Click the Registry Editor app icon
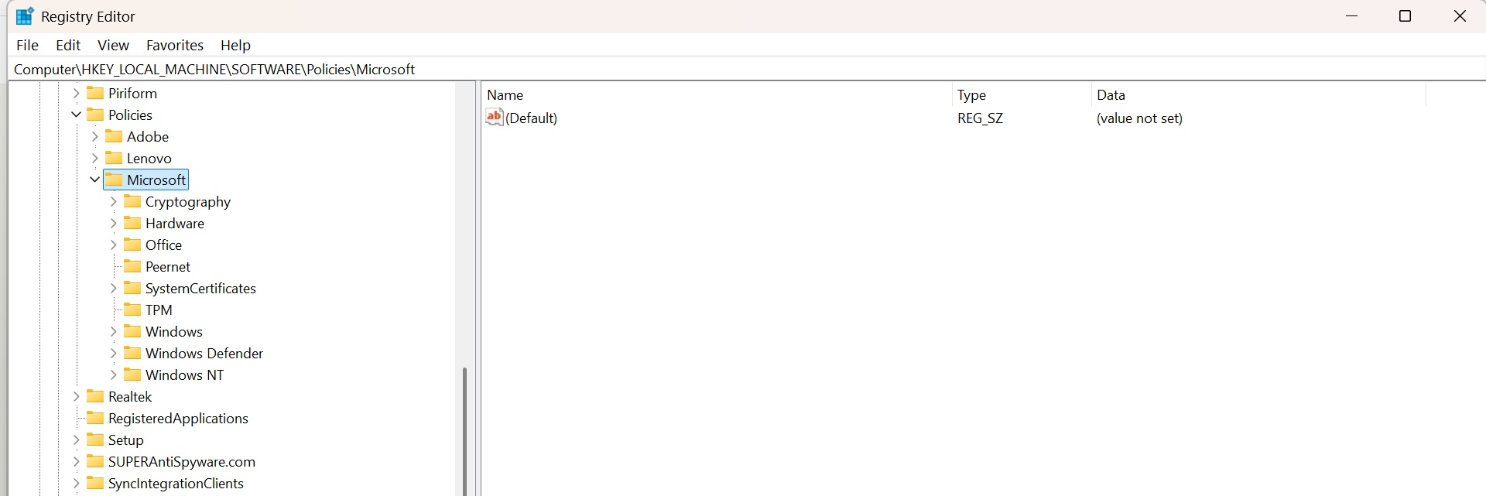Viewport: 1486px width, 496px height. click(25, 15)
